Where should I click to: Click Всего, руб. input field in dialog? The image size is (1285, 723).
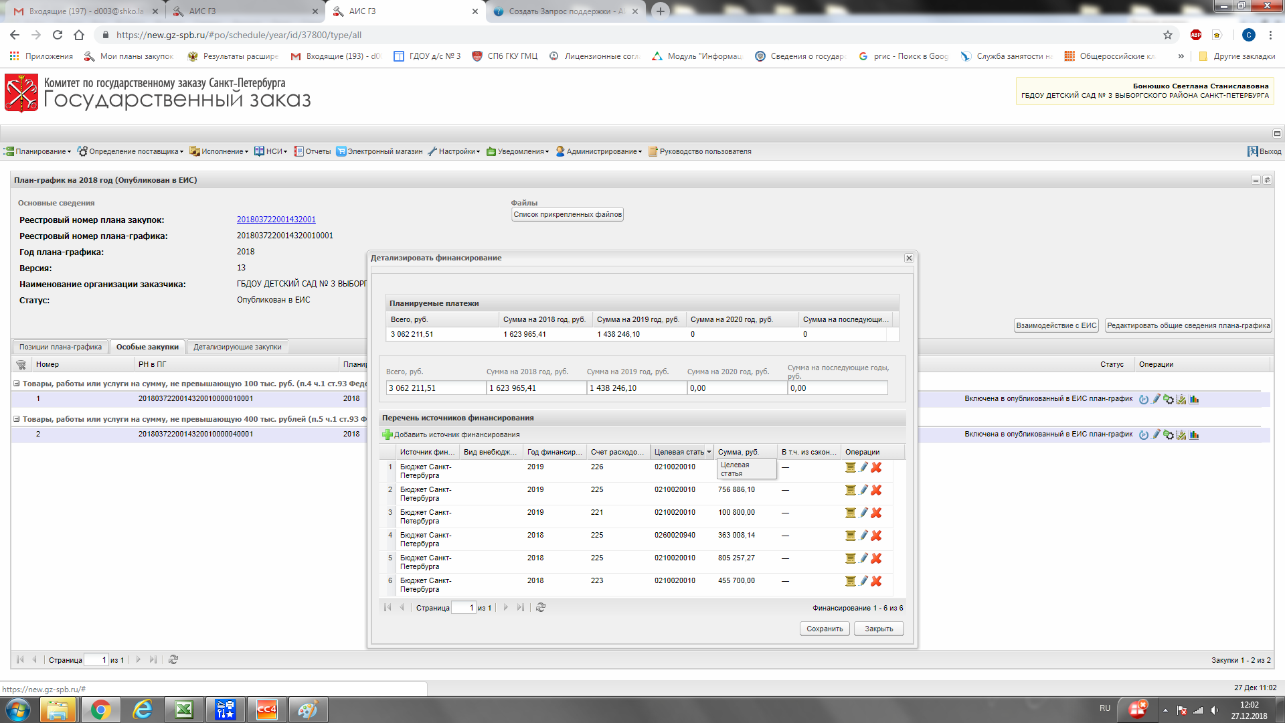[x=436, y=388]
